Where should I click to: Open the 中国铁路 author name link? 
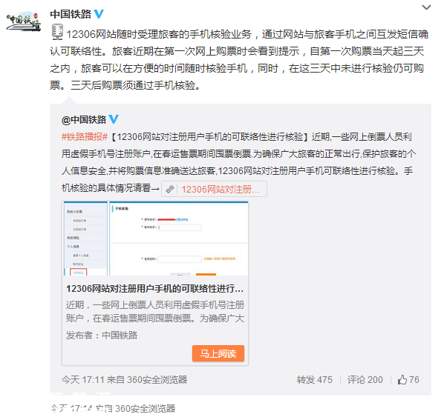[x=71, y=14]
